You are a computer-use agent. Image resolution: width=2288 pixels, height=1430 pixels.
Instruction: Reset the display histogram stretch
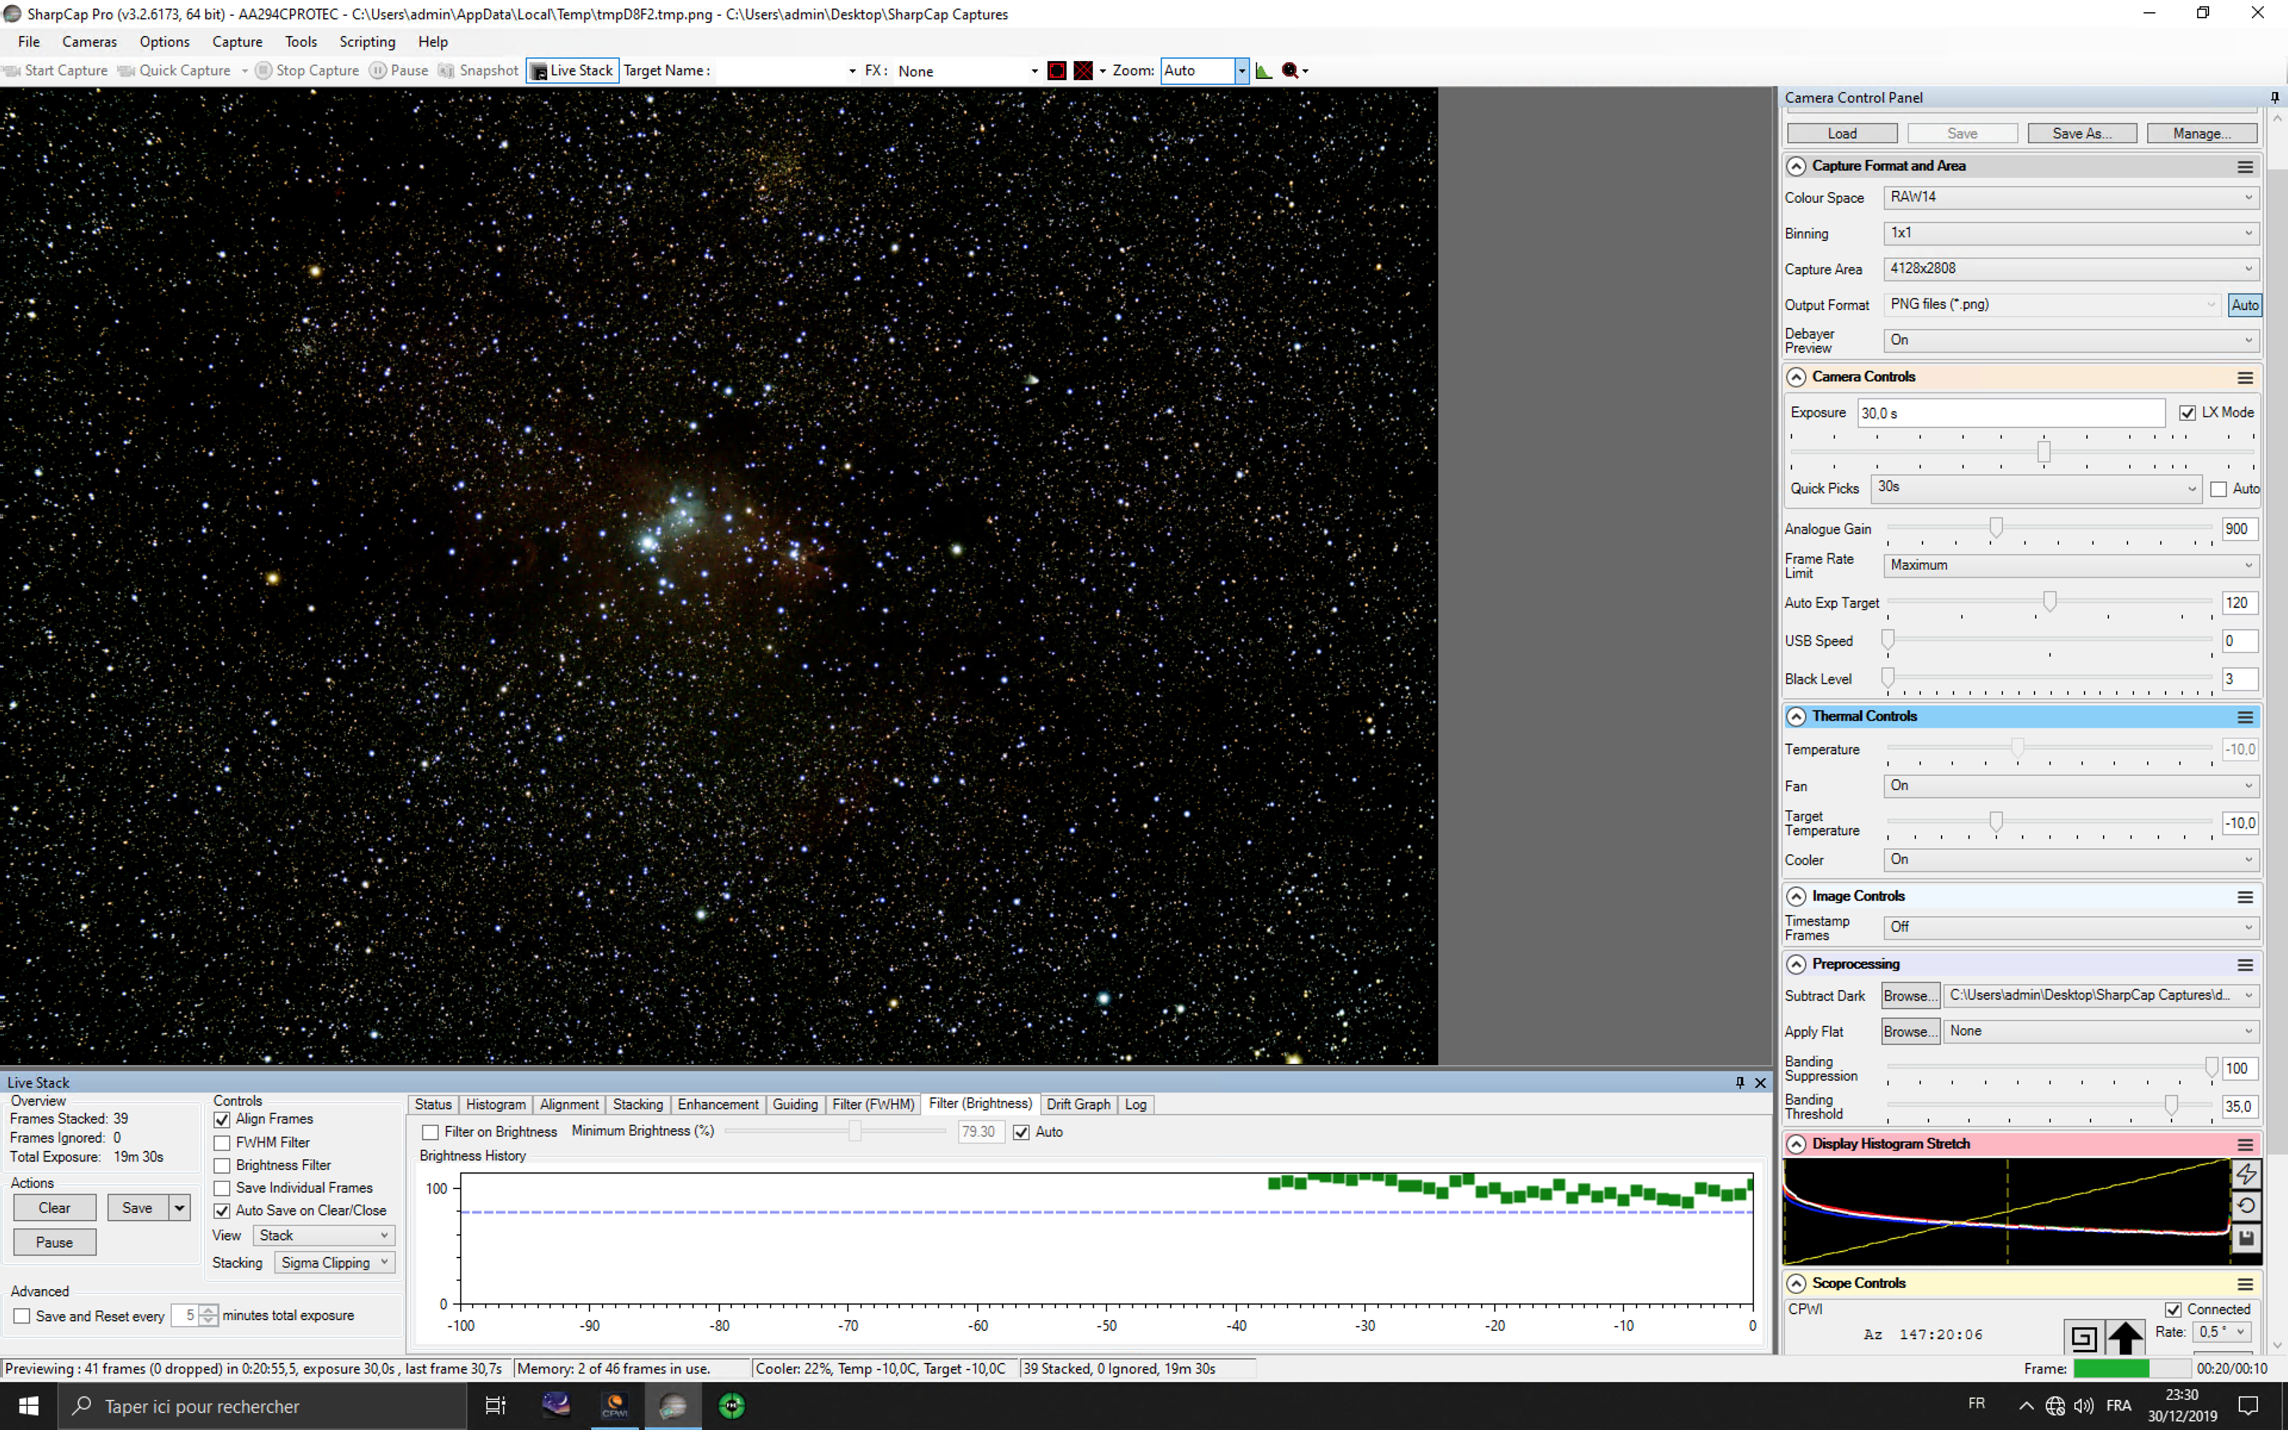(2246, 1206)
